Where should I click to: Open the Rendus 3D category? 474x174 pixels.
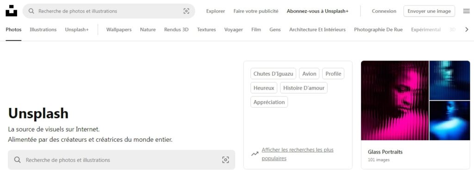click(176, 30)
